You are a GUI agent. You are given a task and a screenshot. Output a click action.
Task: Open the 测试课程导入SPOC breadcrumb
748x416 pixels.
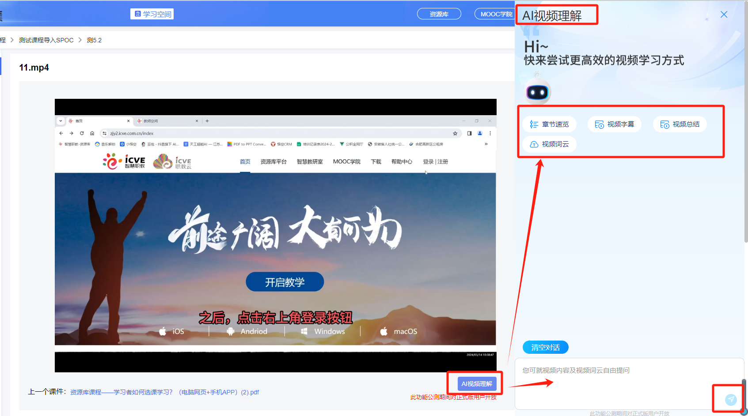[x=46, y=40]
